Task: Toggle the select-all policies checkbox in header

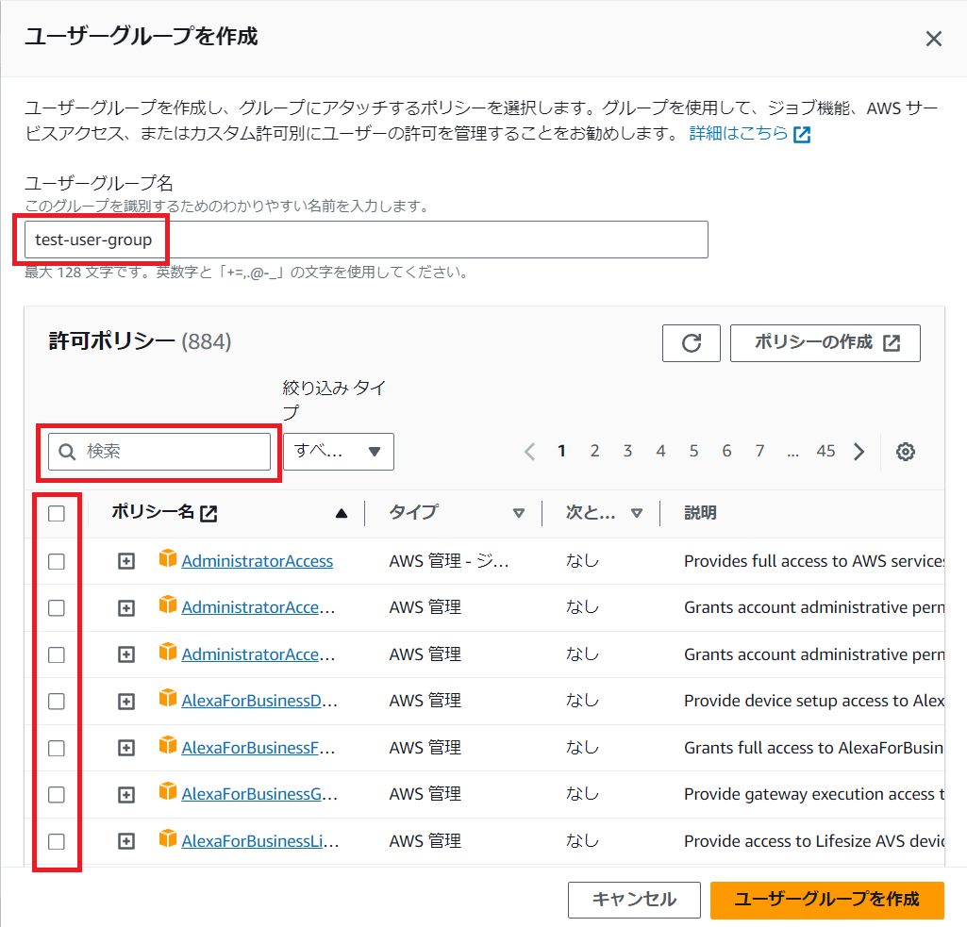Action: [57, 513]
